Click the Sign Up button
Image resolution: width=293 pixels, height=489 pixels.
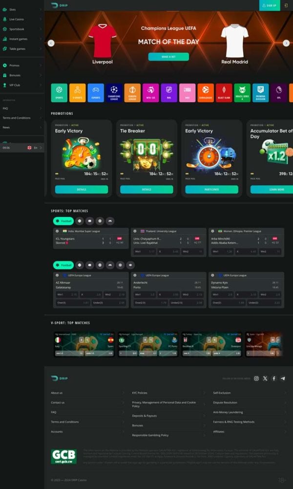click(270, 5)
